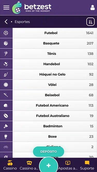97x172 pixels.
Task: Open the hamburger menu
Action: click(x=6, y=7)
